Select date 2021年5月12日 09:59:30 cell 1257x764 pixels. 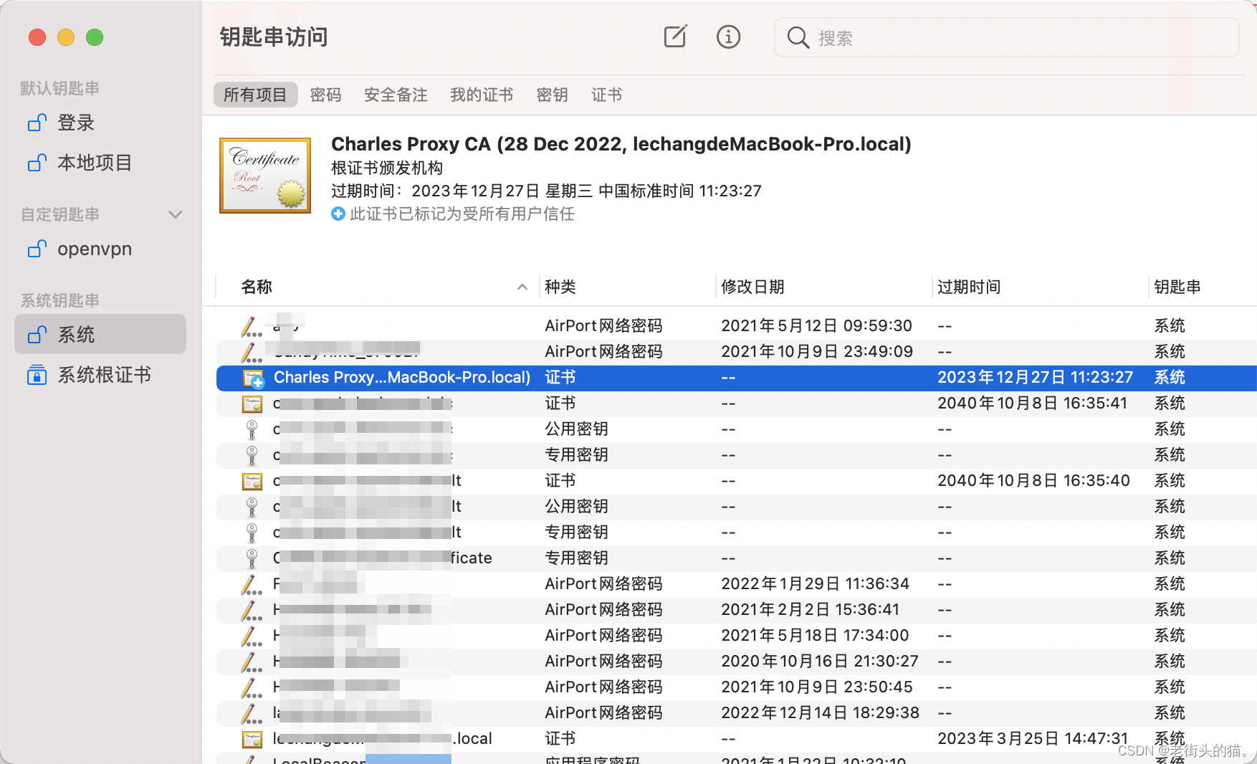(816, 326)
